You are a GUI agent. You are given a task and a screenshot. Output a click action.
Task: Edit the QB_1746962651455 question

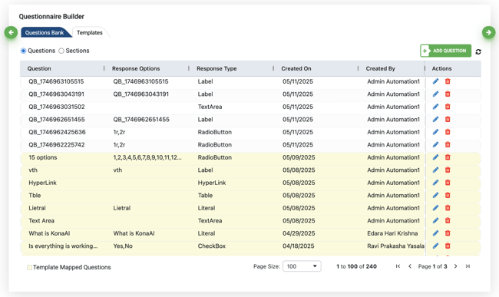[436, 119]
